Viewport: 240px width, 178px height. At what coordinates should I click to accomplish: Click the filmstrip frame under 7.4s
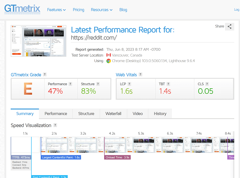(x=199, y=145)
